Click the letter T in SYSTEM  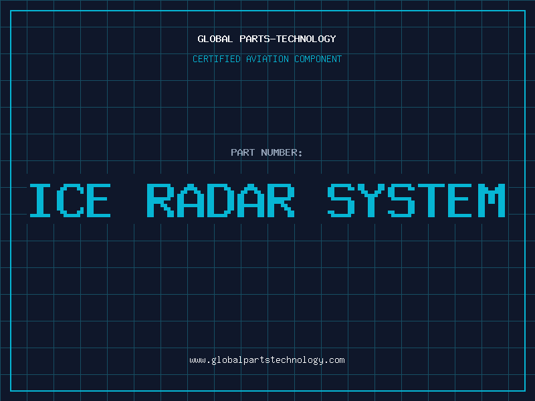431,200
